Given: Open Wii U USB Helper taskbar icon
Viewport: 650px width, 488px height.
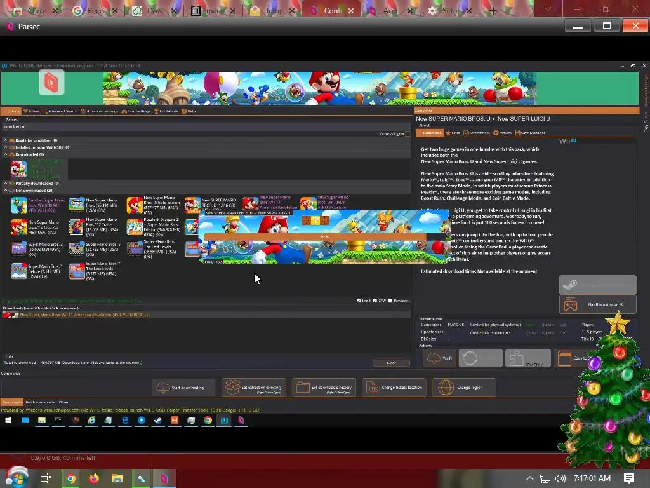Looking at the screenshot, I should pyautogui.click(x=224, y=421).
